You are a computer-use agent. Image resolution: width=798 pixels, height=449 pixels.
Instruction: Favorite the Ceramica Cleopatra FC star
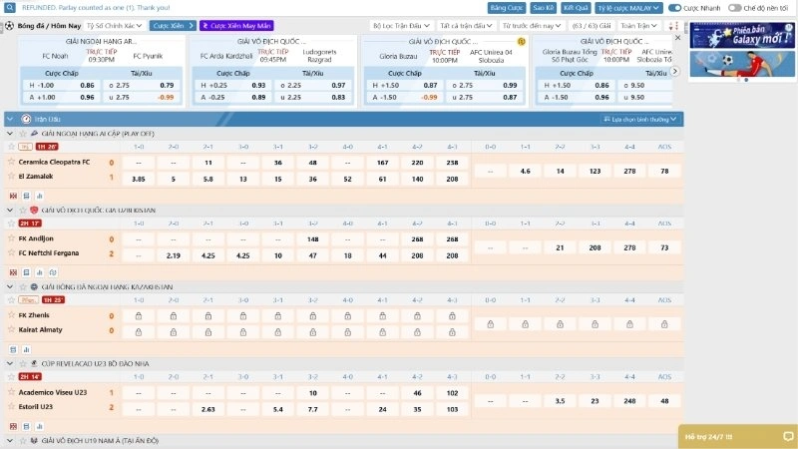coord(12,162)
